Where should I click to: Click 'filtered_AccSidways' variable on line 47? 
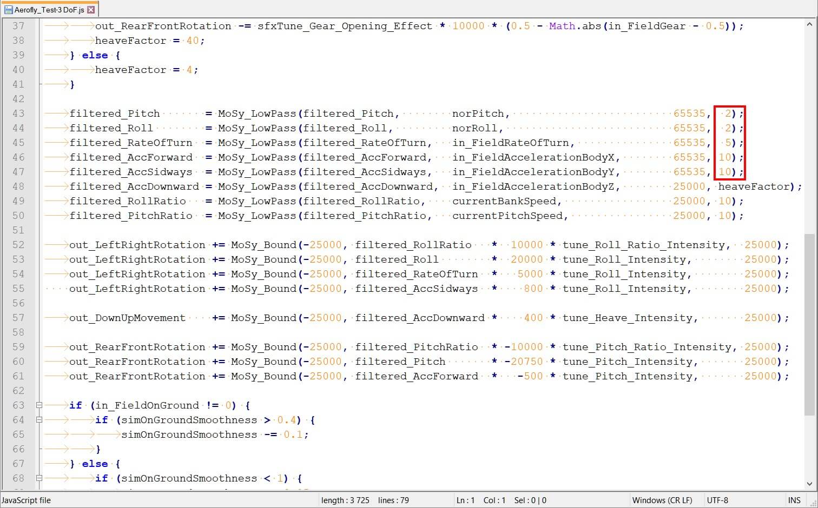coord(131,172)
